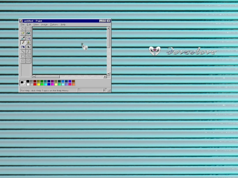Minimize the Paint window
Image resolution: width=238 pixels, height=178 pixels.
point(100,21)
